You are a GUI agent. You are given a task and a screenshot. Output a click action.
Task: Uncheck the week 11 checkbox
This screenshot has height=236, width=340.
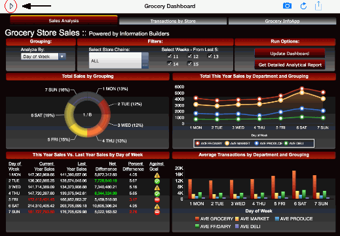(x=170, y=56)
